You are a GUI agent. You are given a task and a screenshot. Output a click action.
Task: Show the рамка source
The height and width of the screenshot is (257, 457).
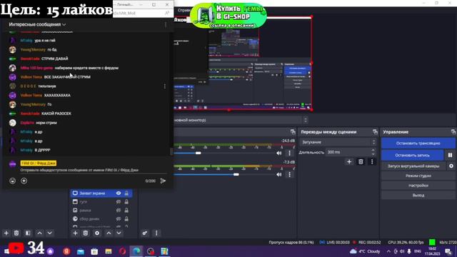coord(119,210)
